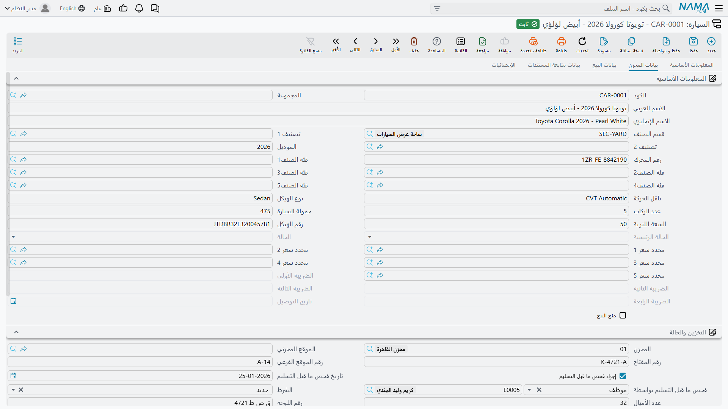Open the calendar picker for تاريخ فحص ما قبل التسليم
This screenshot has height=409, width=728.
click(13, 376)
